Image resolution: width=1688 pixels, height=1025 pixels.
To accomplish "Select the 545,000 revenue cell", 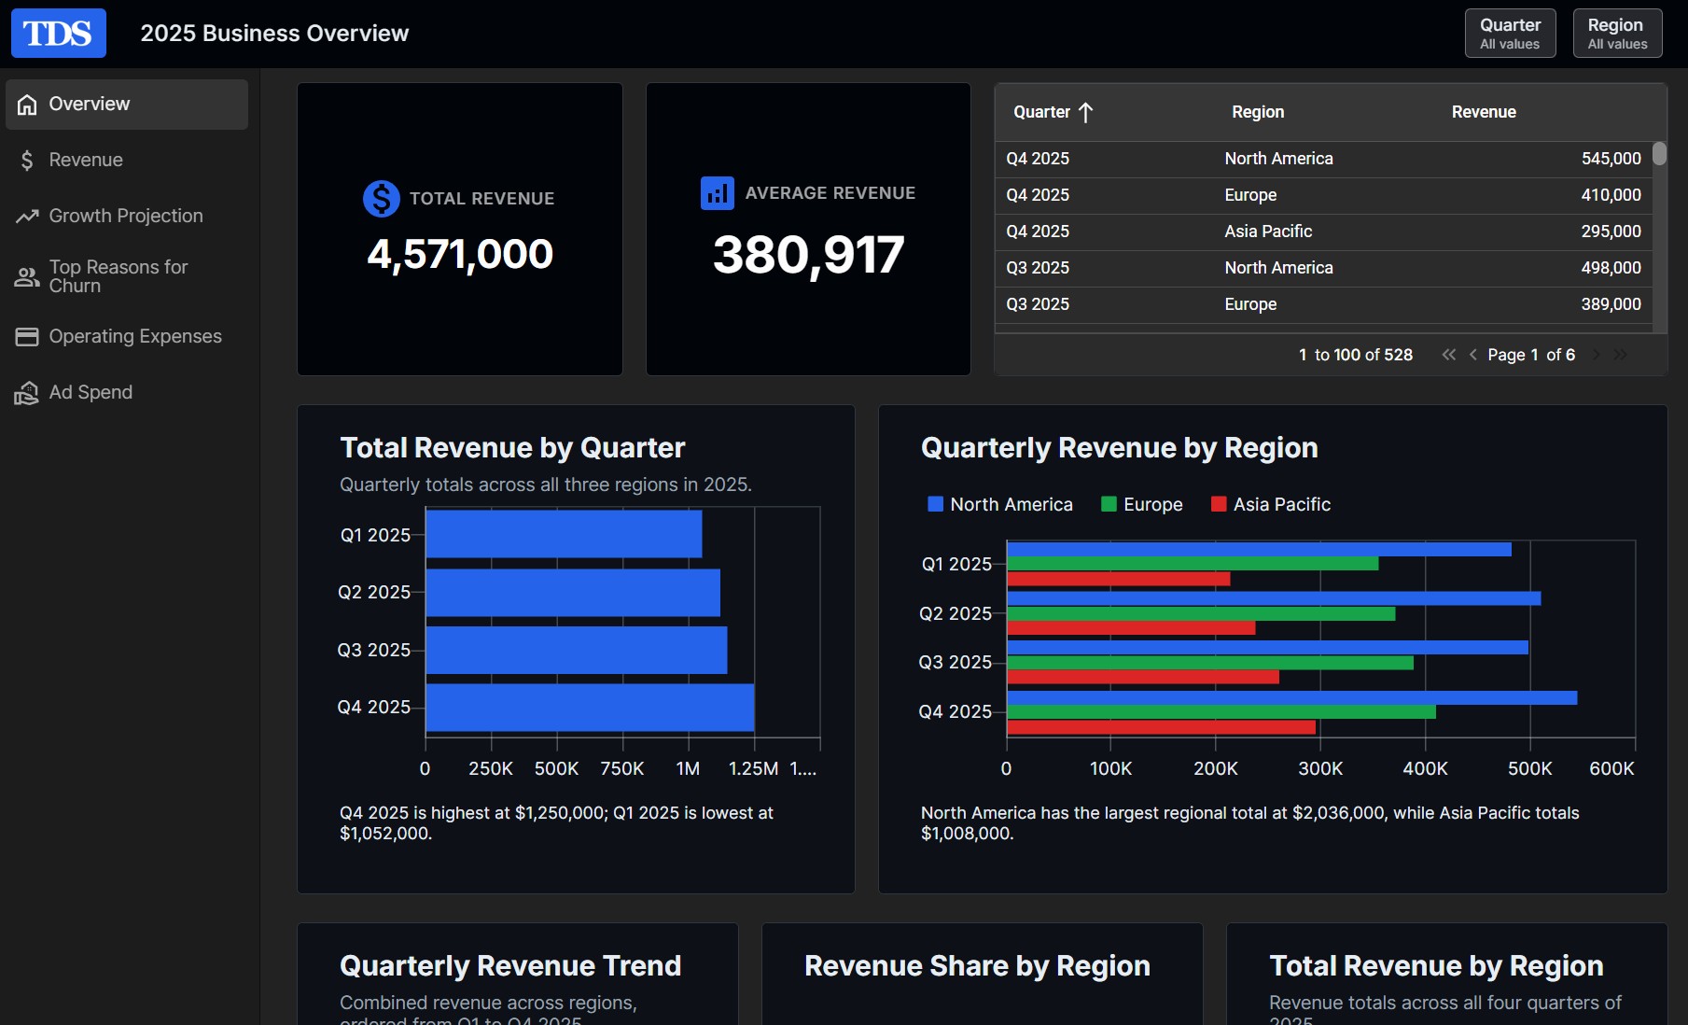I will pos(1611,159).
